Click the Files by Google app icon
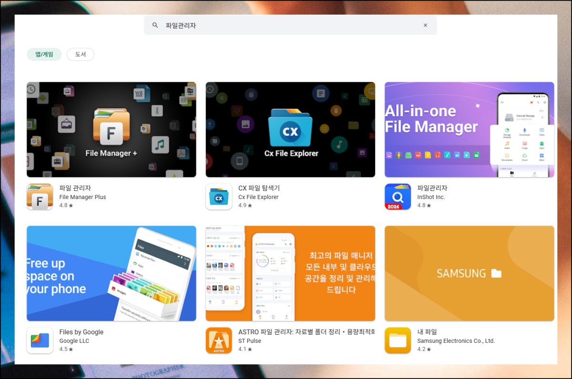 click(40, 340)
